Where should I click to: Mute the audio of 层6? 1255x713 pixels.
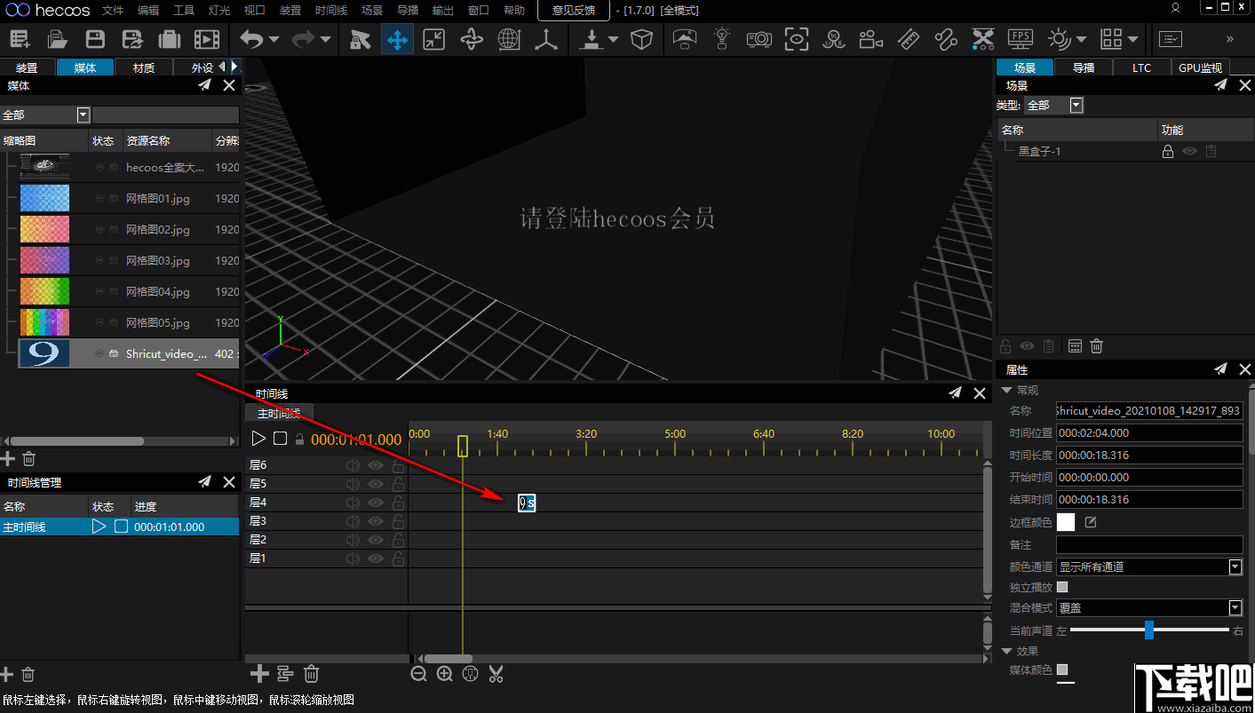(353, 465)
